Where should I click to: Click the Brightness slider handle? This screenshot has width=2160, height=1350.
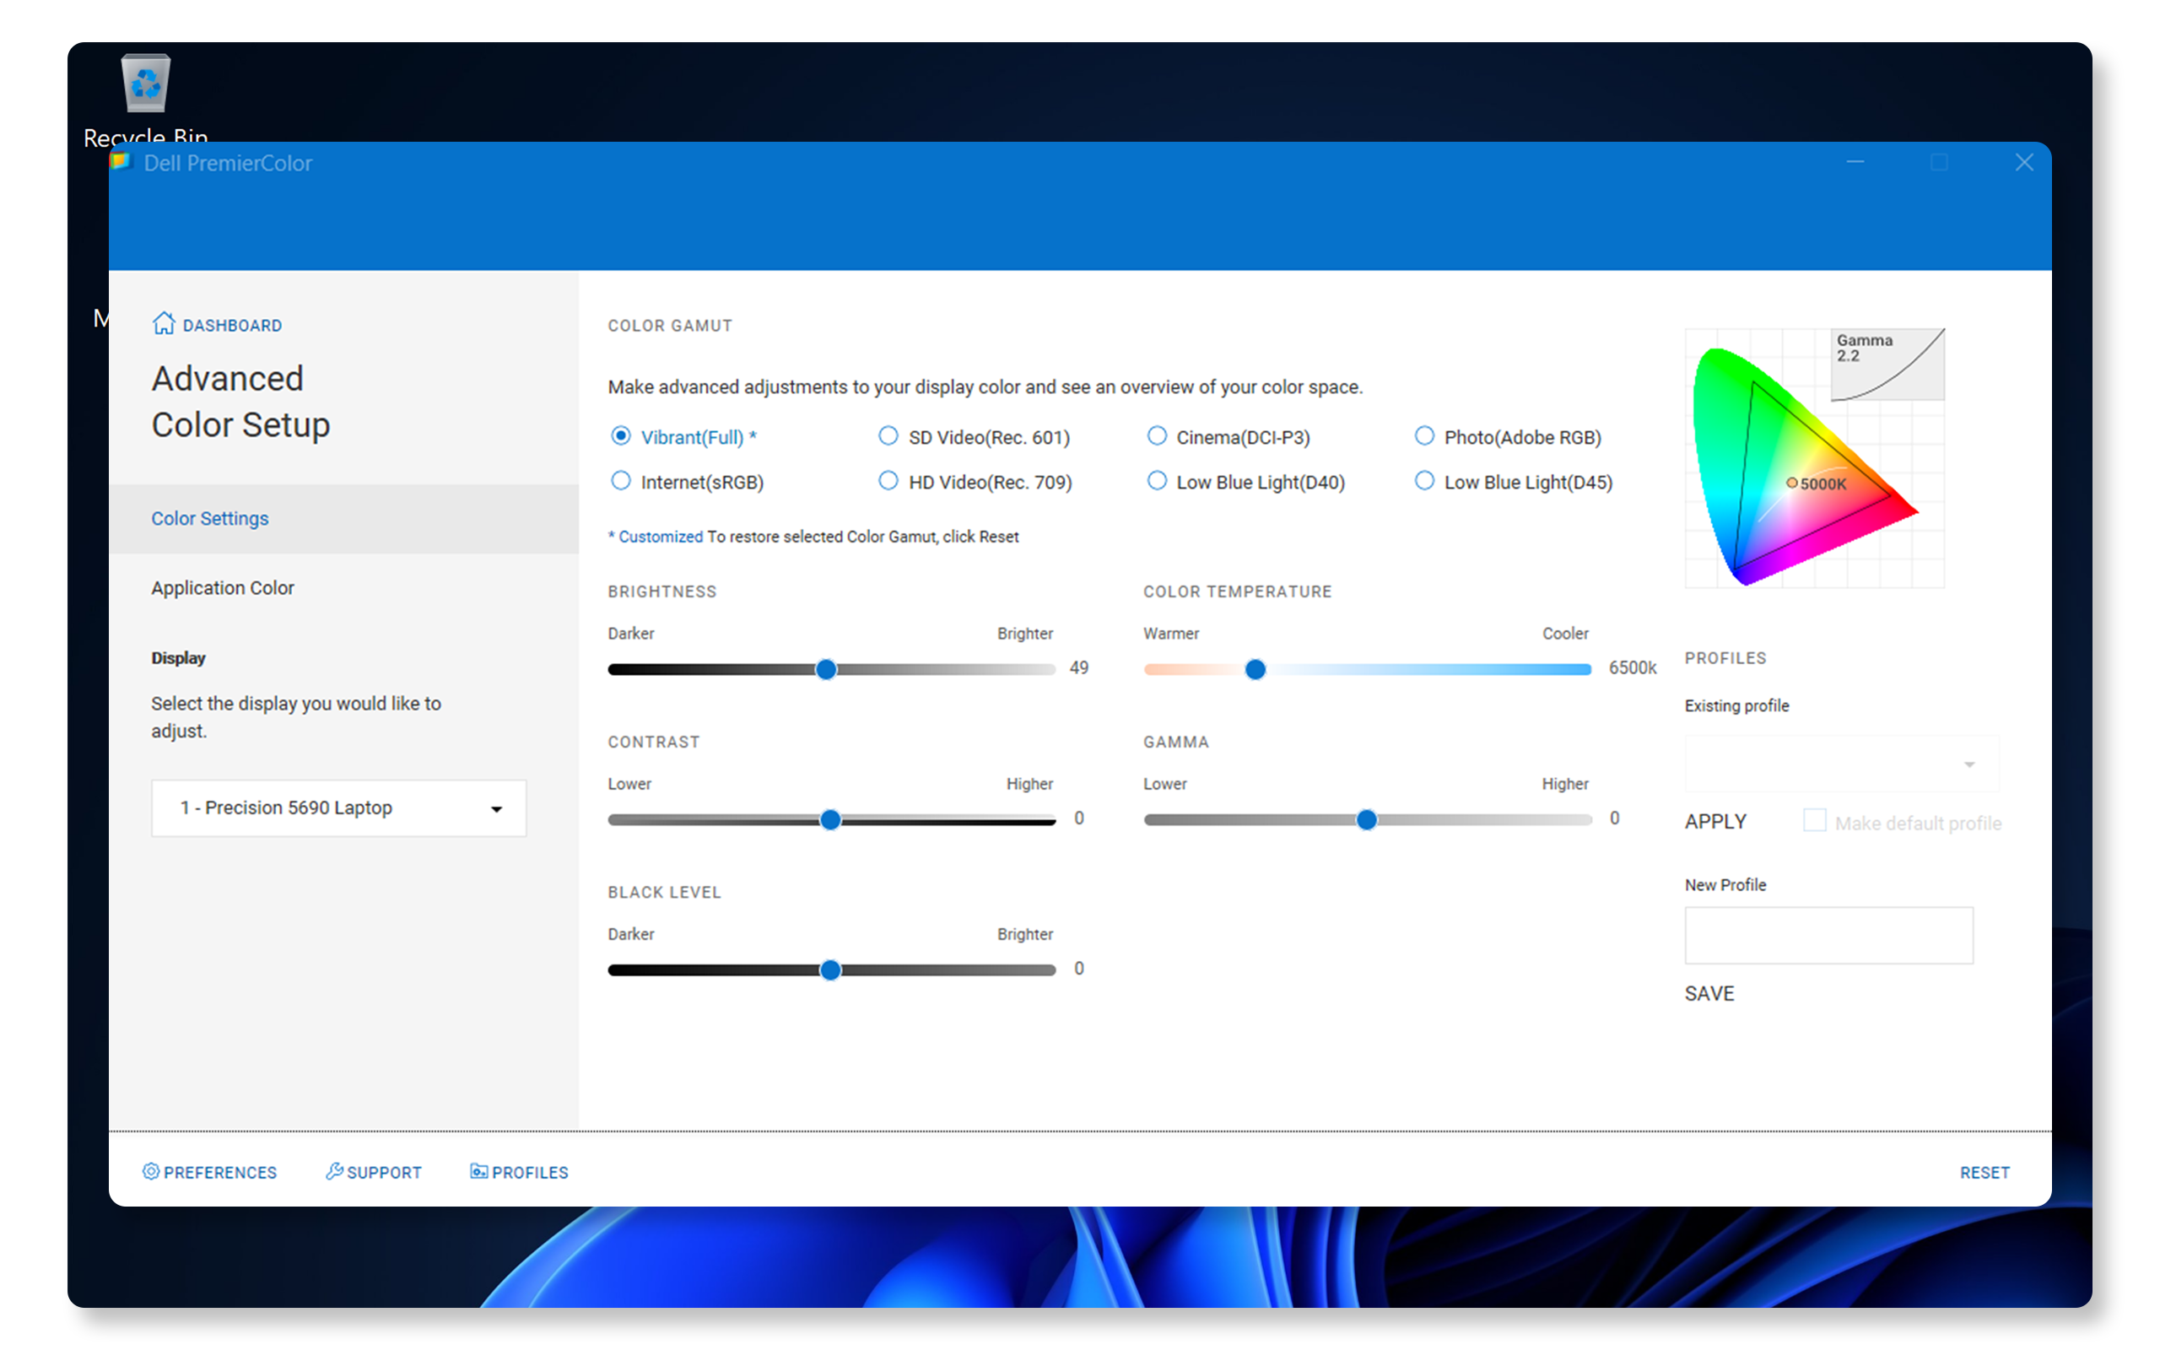point(827,670)
